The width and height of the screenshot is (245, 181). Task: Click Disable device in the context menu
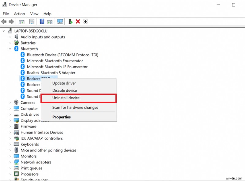(x=64, y=90)
